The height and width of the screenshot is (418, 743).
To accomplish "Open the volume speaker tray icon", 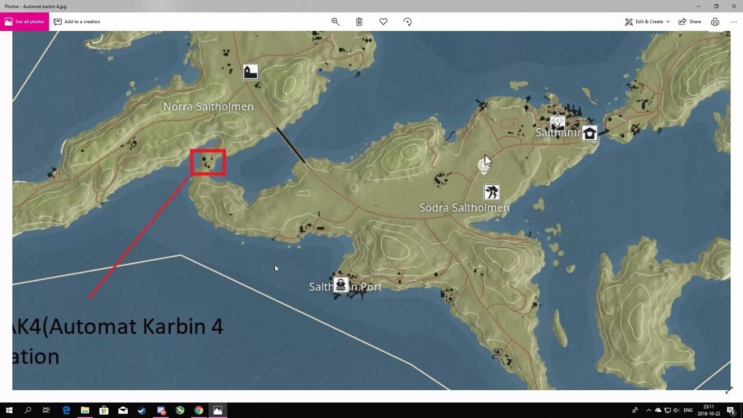I will point(676,410).
